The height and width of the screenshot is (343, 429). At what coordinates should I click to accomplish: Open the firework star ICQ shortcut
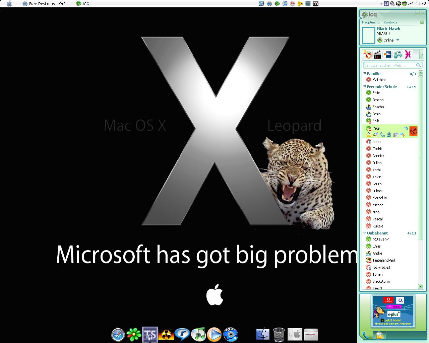tap(368, 54)
